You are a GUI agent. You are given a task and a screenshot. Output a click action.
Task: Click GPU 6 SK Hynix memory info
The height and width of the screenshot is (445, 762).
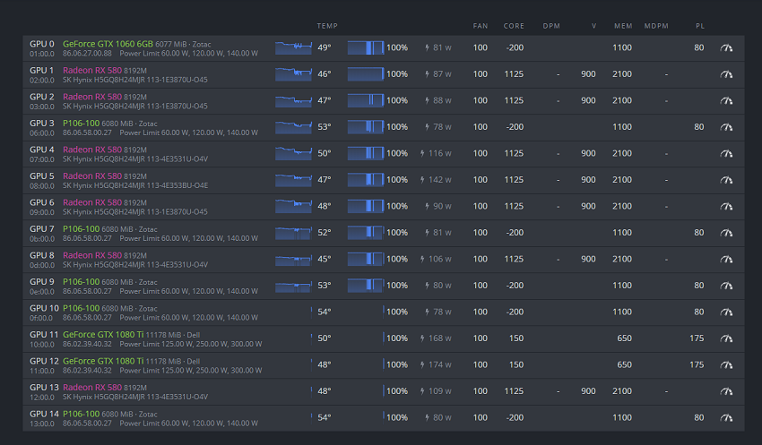[x=135, y=212]
